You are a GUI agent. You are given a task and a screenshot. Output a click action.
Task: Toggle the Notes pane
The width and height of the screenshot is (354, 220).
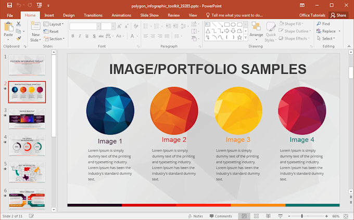point(195,216)
